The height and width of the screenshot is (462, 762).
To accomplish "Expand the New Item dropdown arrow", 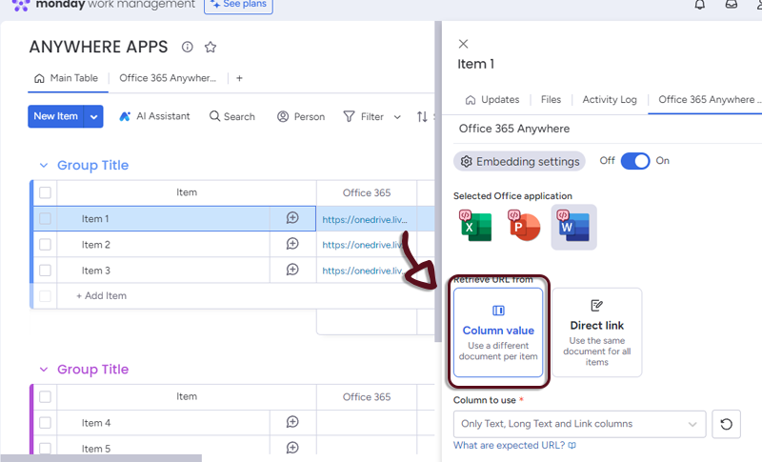I will point(94,116).
